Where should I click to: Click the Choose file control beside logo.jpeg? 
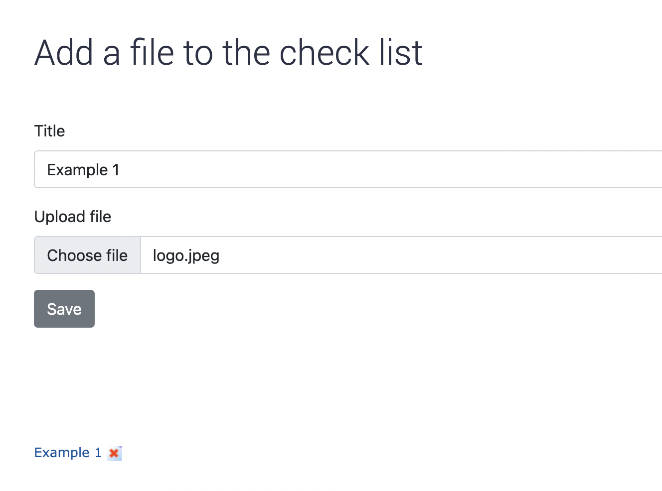pos(87,255)
